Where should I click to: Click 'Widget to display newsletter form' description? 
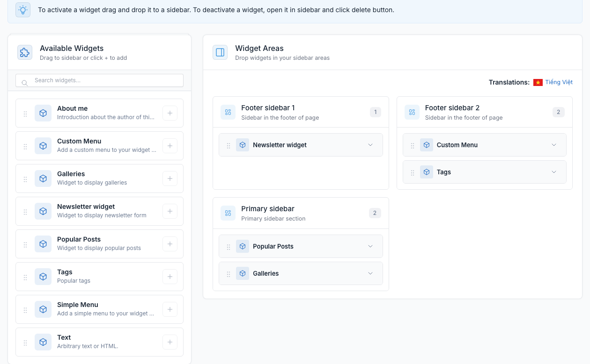pos(102,215)
